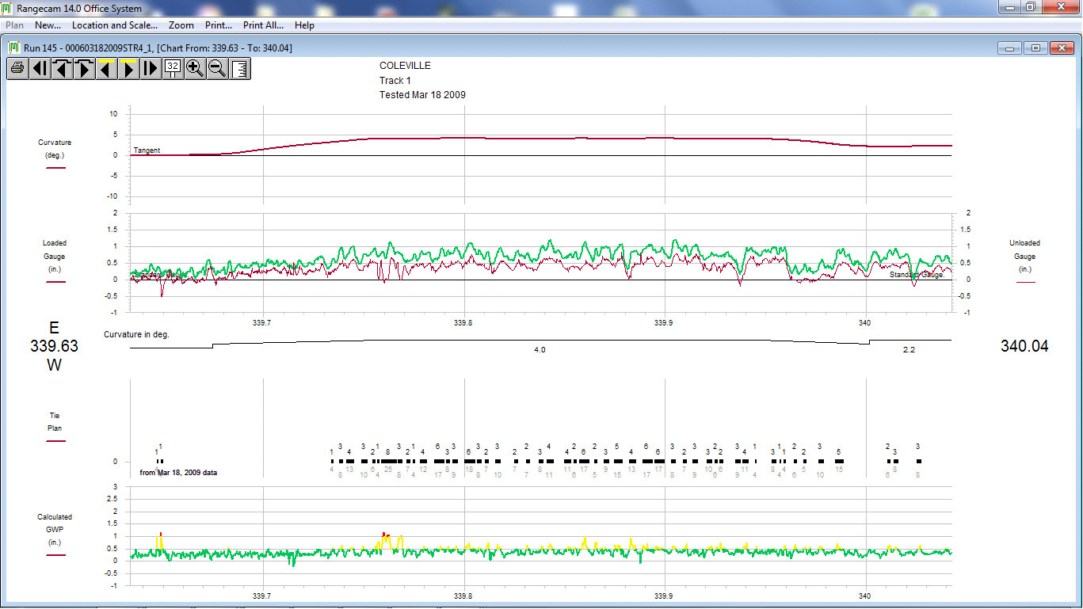Restore the inner Run 145 chart window
1083x609 pixels.
click(1035, 48)
